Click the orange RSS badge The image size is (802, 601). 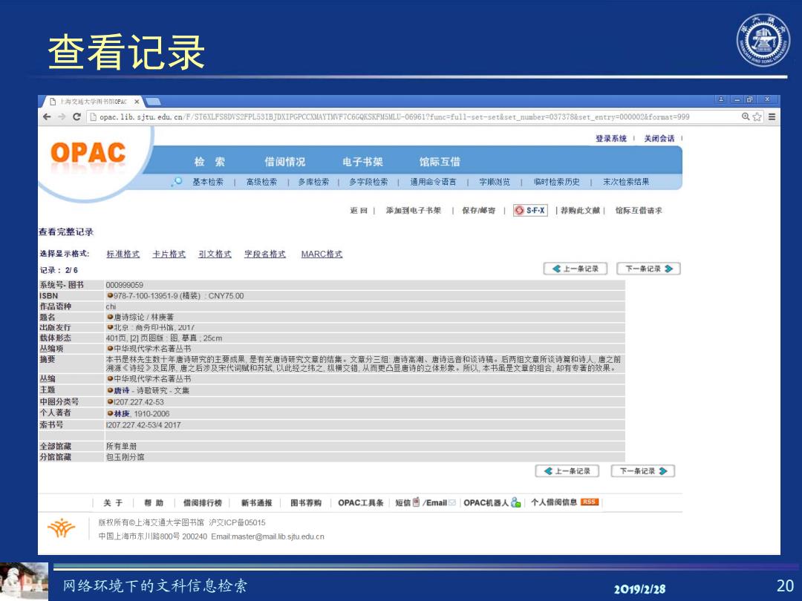click(x=589, y=502)
